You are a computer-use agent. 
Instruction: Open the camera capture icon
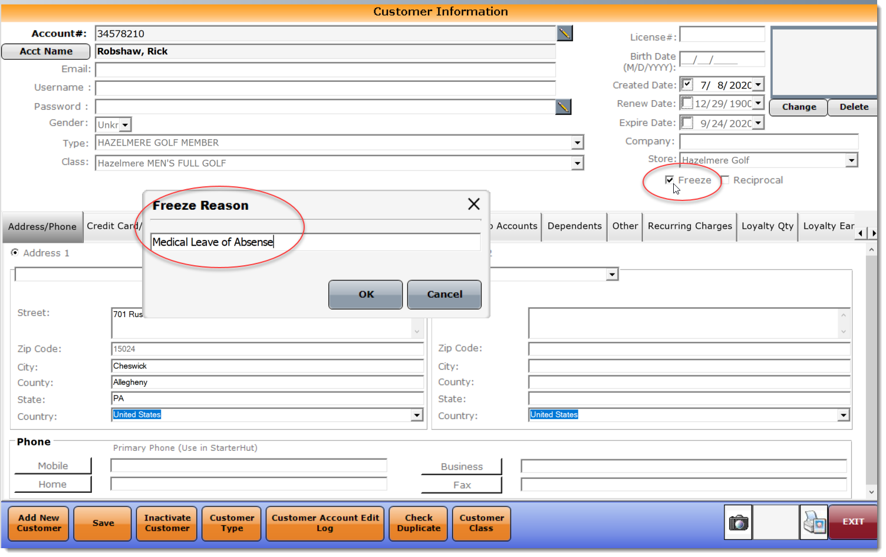pos(738,522)
